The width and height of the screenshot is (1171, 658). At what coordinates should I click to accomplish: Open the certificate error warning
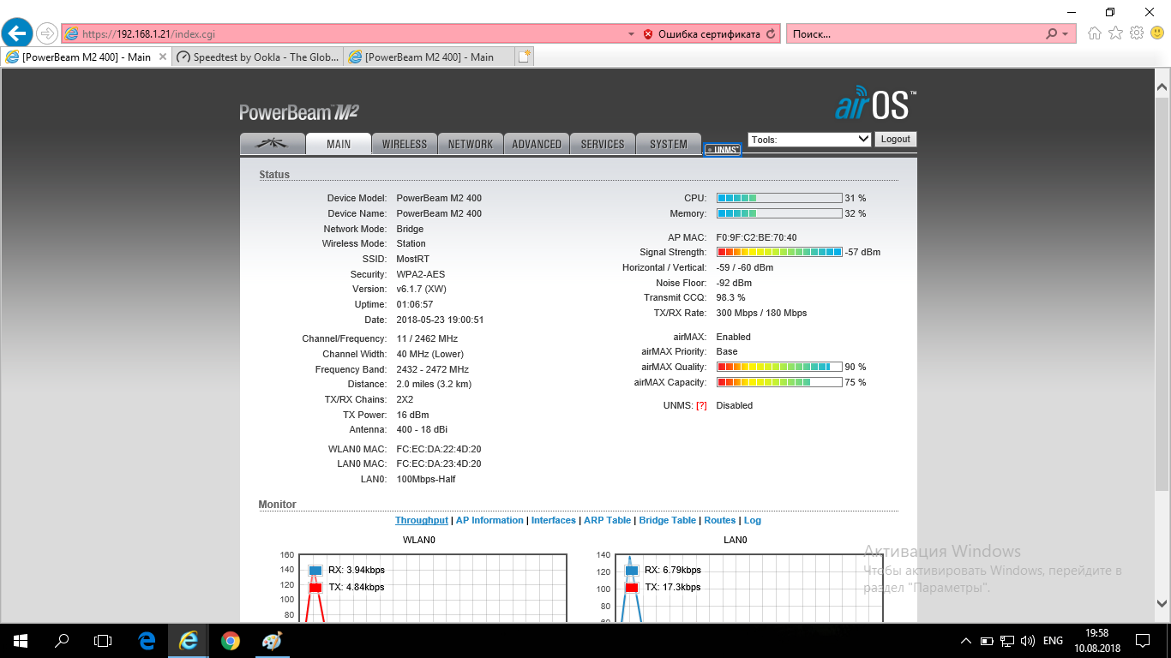coord(701,34)
